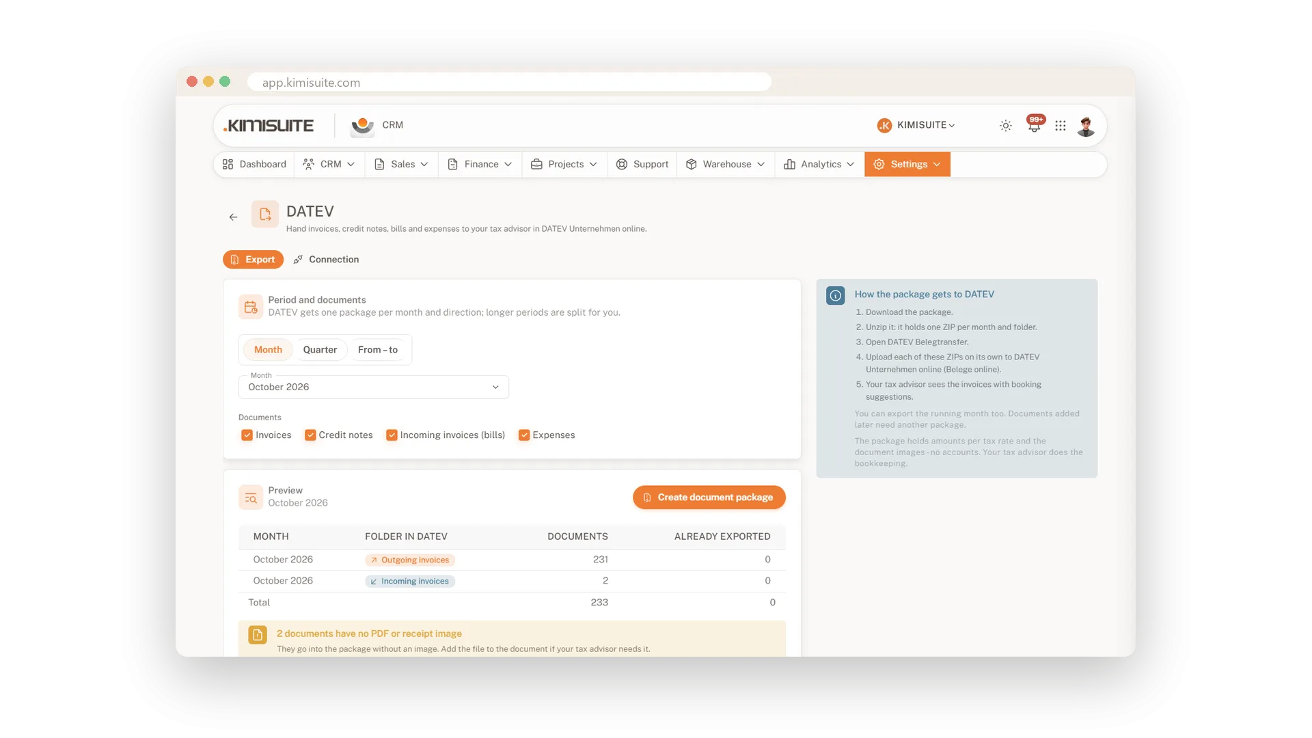This screenshot has width=1312, height=738.
Task: Click the CRM people icon in navbar
Action: (x=309, y=165)
